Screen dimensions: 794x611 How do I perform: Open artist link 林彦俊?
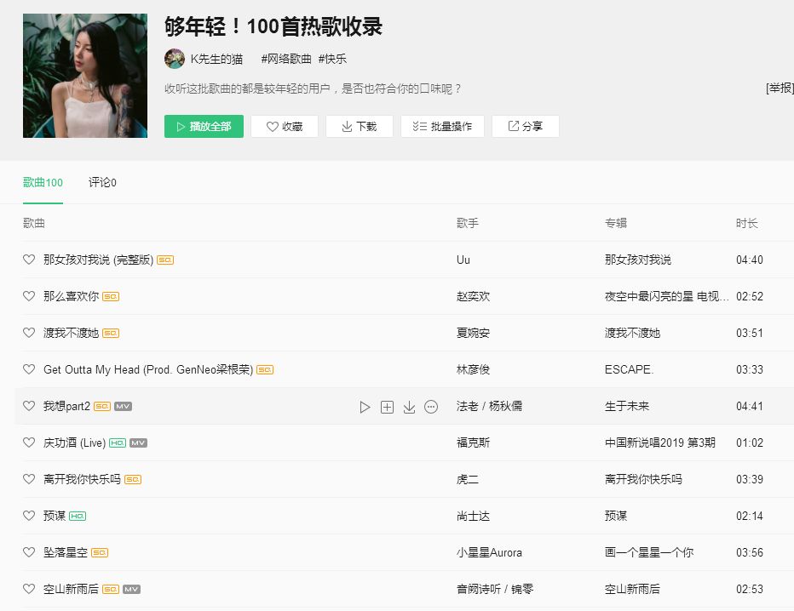(473, 369)
